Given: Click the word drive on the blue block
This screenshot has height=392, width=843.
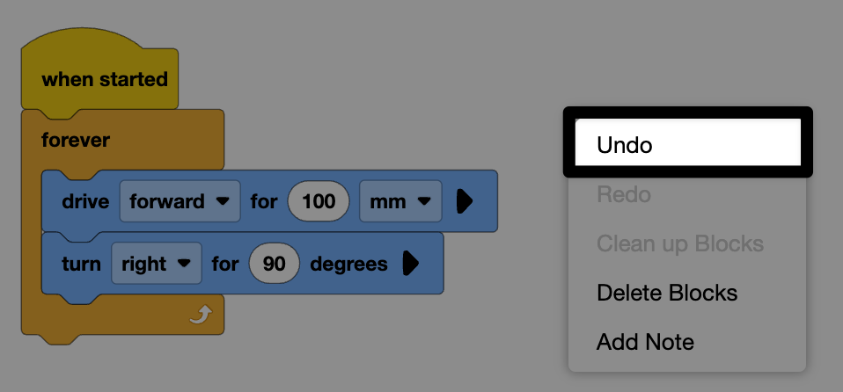Looking at the screenshot, I should pos(85,202).
